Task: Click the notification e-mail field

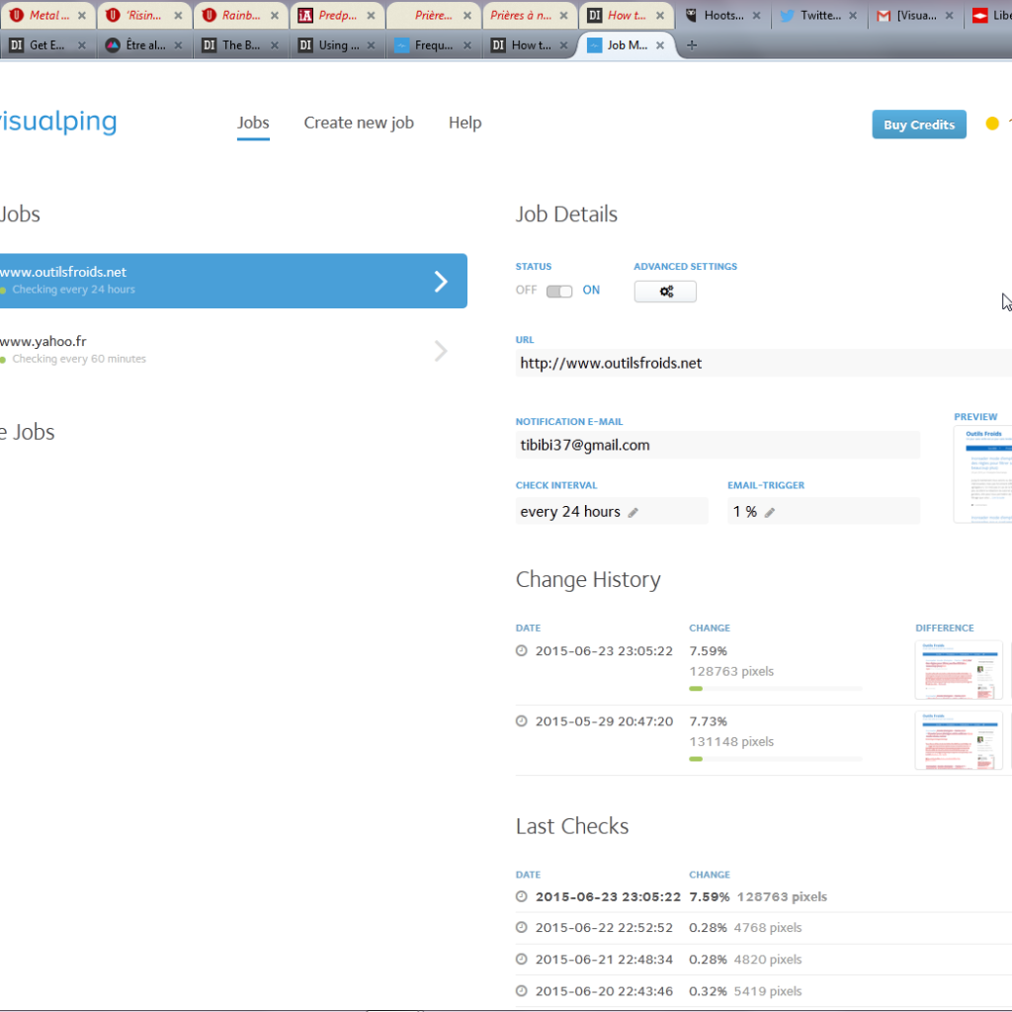Action: (x=717, y=446)
